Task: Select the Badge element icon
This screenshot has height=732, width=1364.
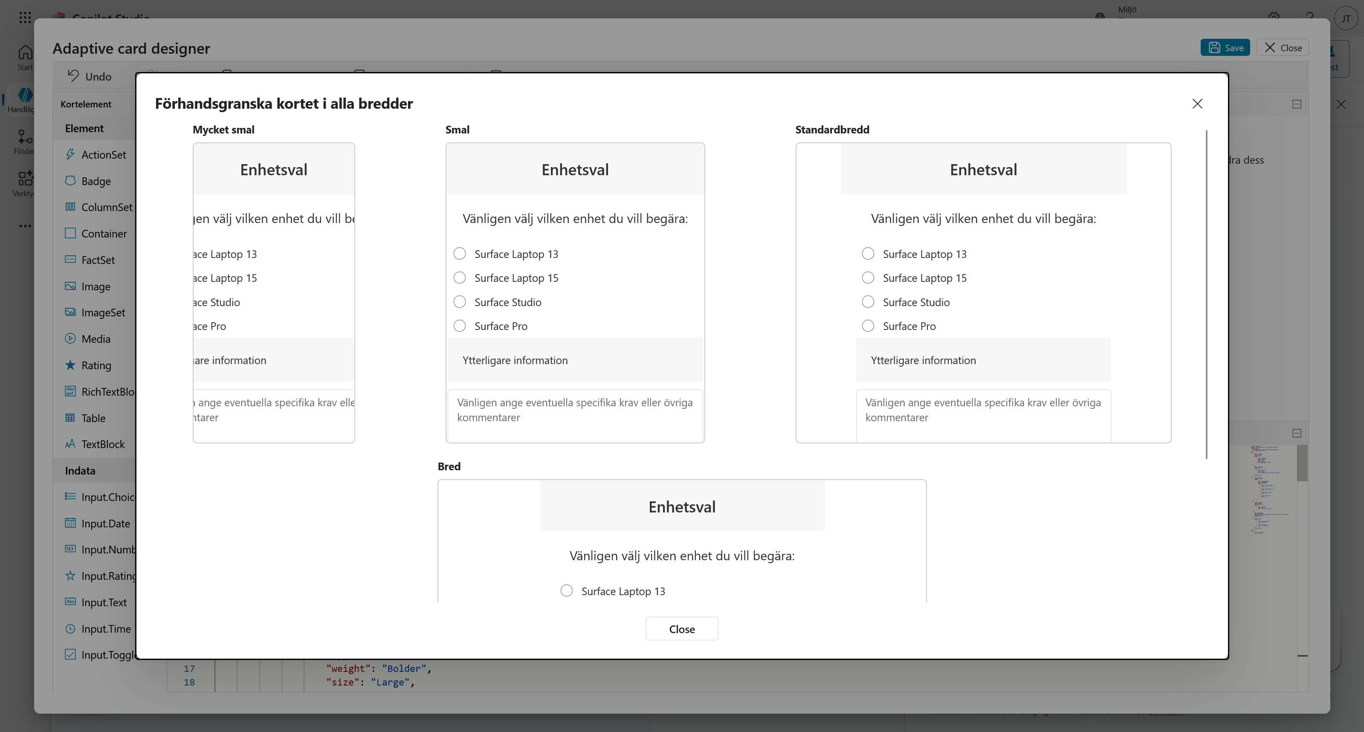Action: 70,180
